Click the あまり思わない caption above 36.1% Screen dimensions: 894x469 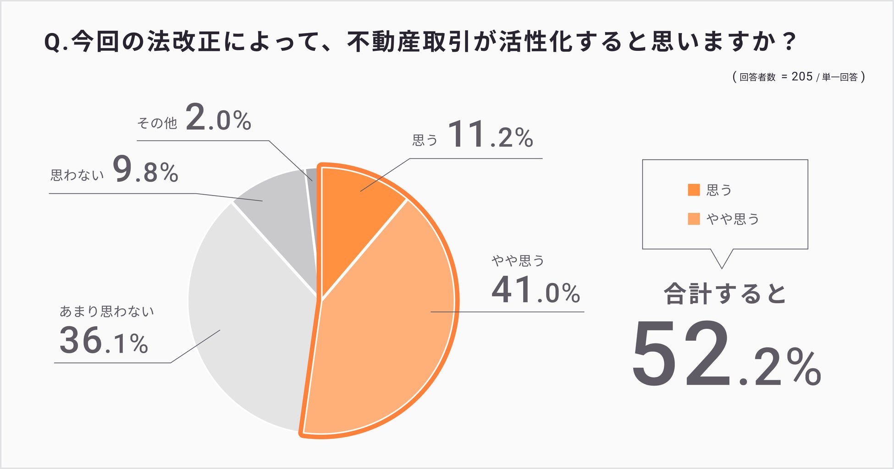[106, 312]
